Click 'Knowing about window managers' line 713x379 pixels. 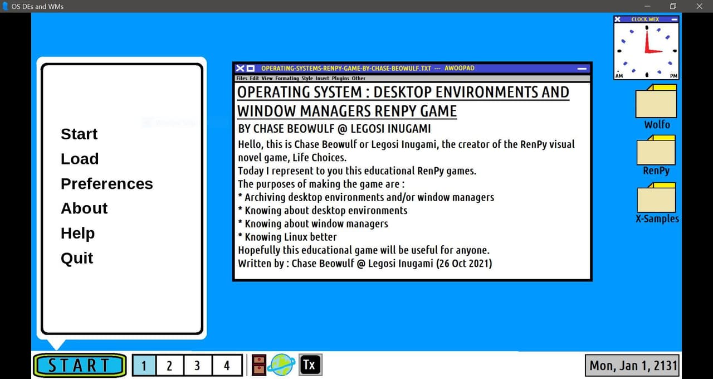(x=313, y=223)
